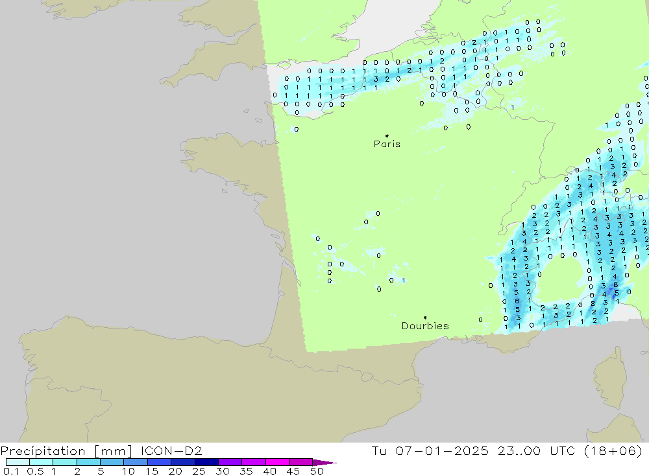
Task: Pick the 35–40 mm legend swatch
Action: tap(253, 462)
